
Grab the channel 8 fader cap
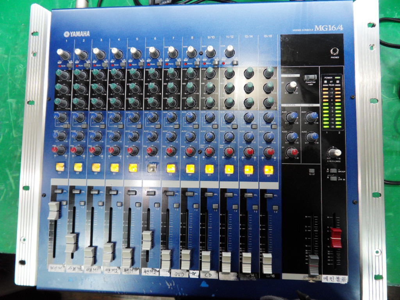(186, 259)
